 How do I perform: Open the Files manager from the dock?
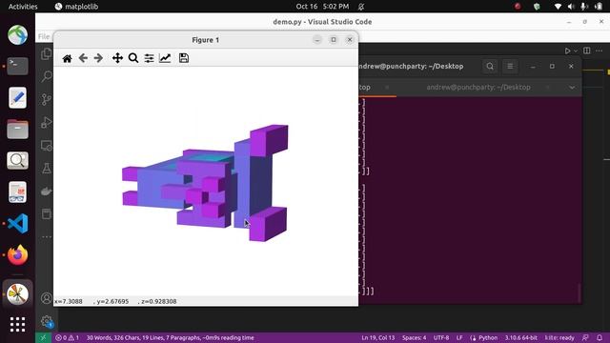point(17,129)
